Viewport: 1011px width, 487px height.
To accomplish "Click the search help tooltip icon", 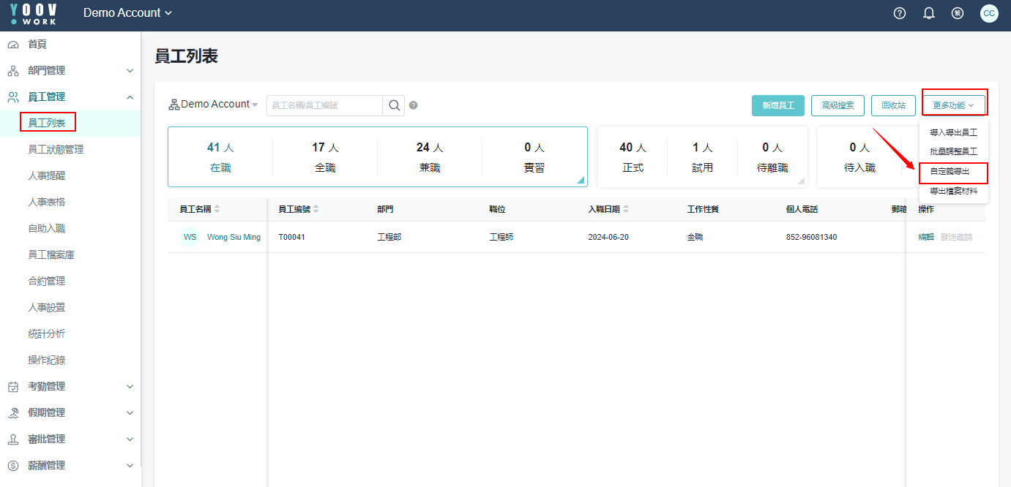I will pyautogui.click(x=413, y=105).
